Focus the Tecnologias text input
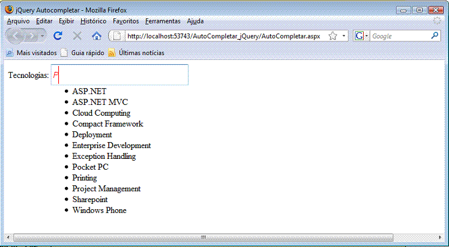 [119, 74]
